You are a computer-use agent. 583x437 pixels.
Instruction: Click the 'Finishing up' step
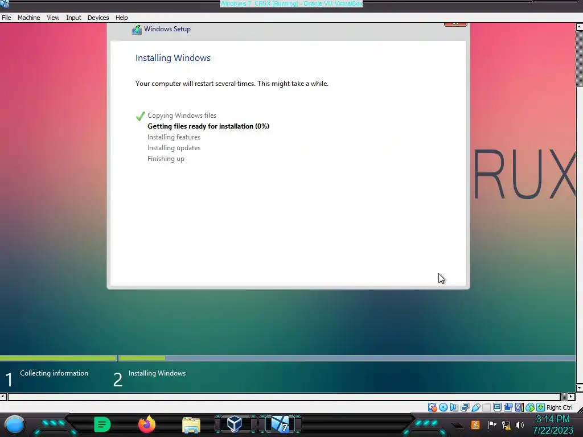(x=166, y=159)
